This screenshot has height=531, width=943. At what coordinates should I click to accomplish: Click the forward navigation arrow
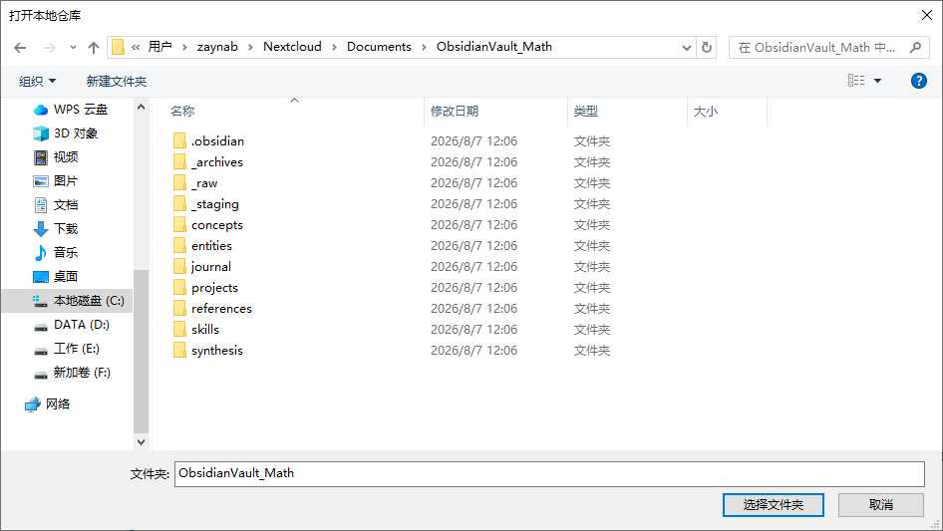(49, 48)
